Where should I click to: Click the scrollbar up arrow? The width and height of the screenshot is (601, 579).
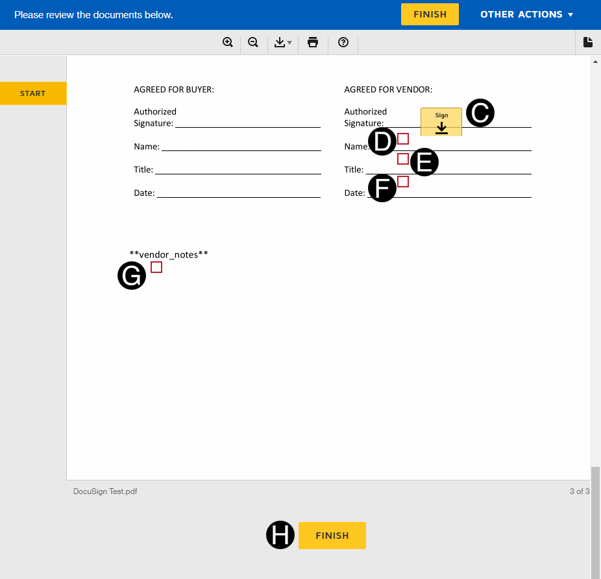point(595,62)
